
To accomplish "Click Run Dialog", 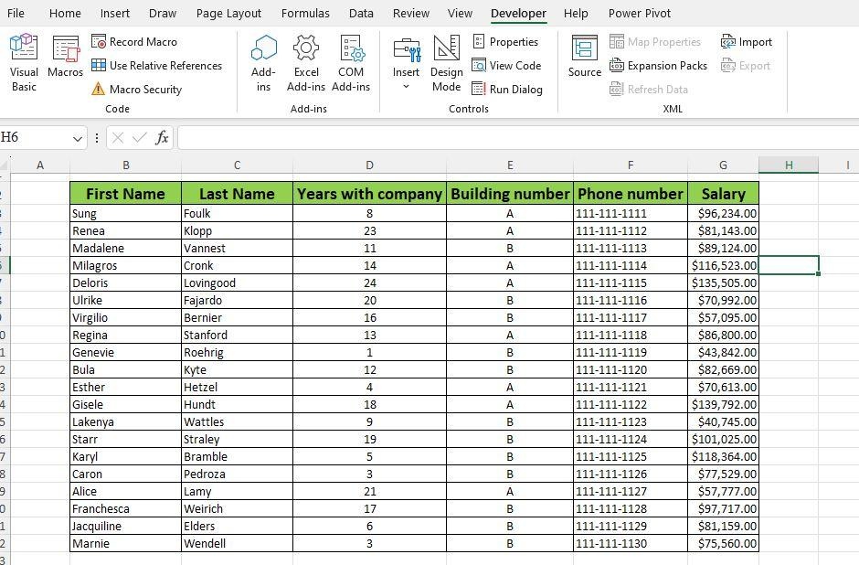I will coord(507,89).
